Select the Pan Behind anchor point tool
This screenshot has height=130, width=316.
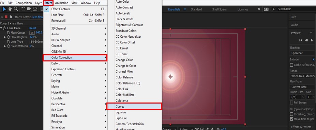pyautogui.click(x=35, y=9)
